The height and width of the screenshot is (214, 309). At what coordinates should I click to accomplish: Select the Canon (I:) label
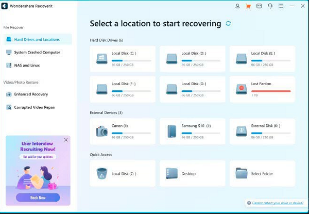coord(119,126)
